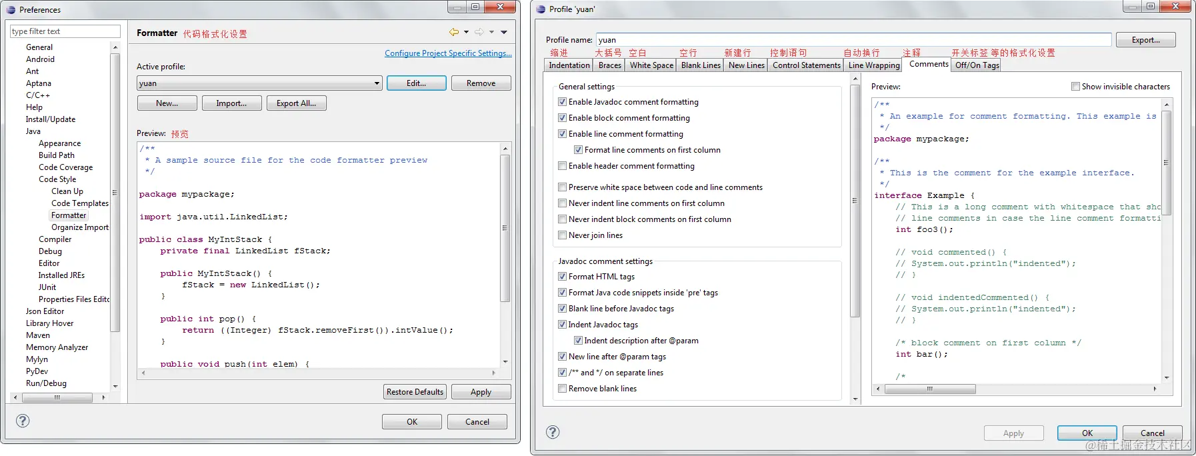Screen dimensions: 1196x456
Task: Open the forward history dropdown arrow
Action: pos(491,32)
